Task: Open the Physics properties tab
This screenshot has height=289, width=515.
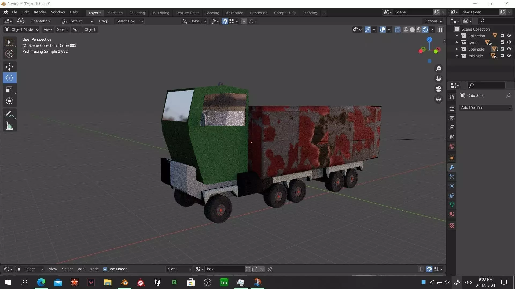Action: (x=452, y=186)
